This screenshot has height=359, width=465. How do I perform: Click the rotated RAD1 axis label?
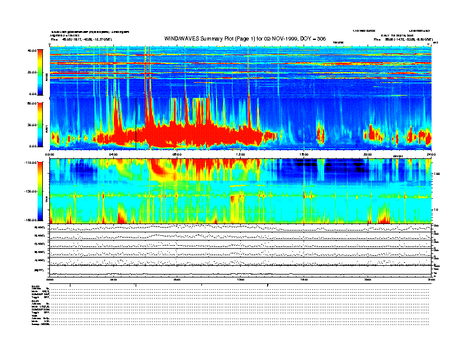pyautogui.click(x=46, y=129)
